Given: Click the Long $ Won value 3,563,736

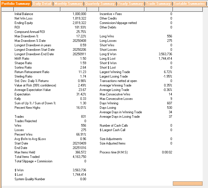Looking at the screenshot, I should click(x=165, y=54).
